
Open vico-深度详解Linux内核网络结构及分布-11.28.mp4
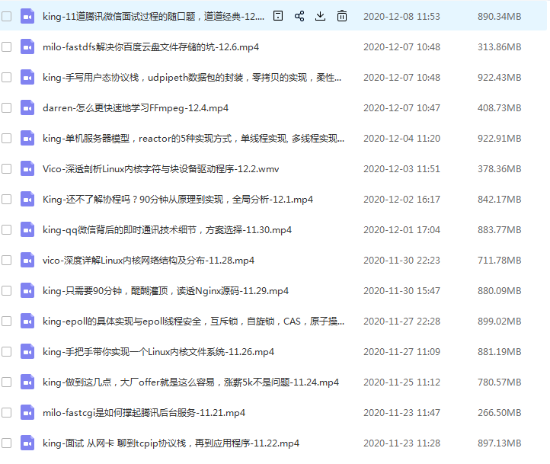pyautogui.click(x=149, y=261)
